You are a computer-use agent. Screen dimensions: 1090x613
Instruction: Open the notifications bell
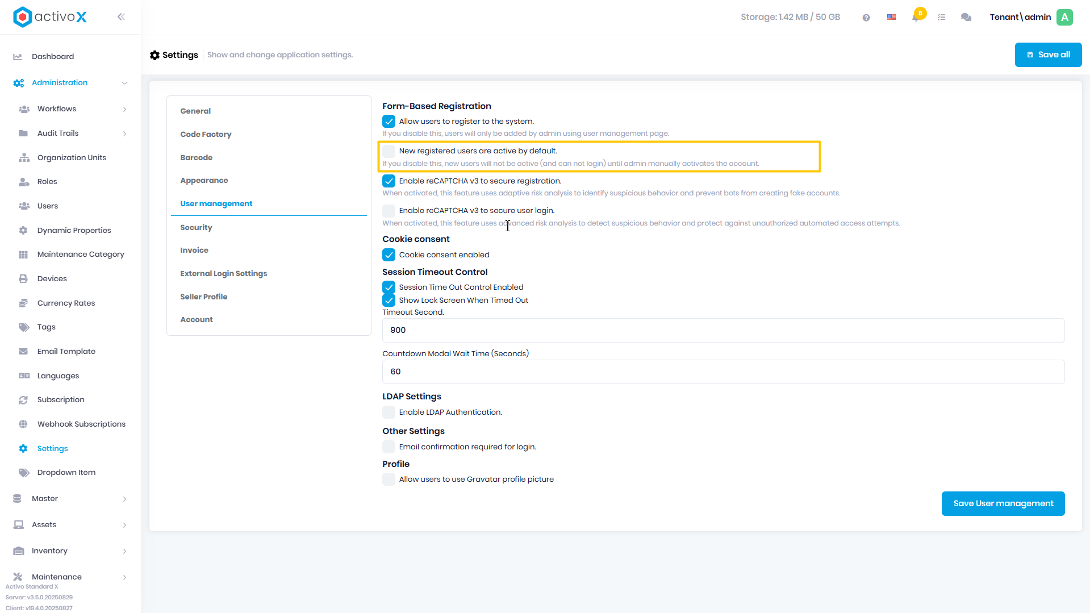[x=916, y=17]
